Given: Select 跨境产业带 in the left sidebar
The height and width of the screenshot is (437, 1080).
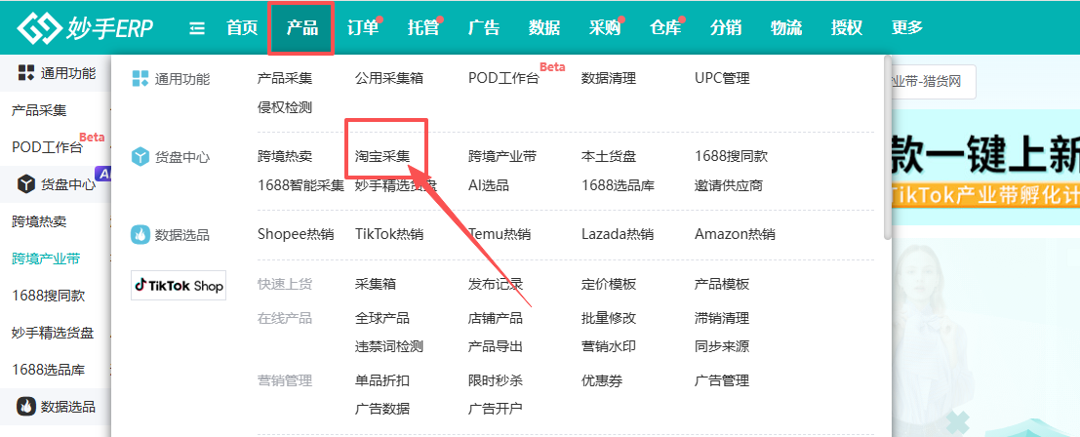Looking at the screenshot, I should [46, 258].
